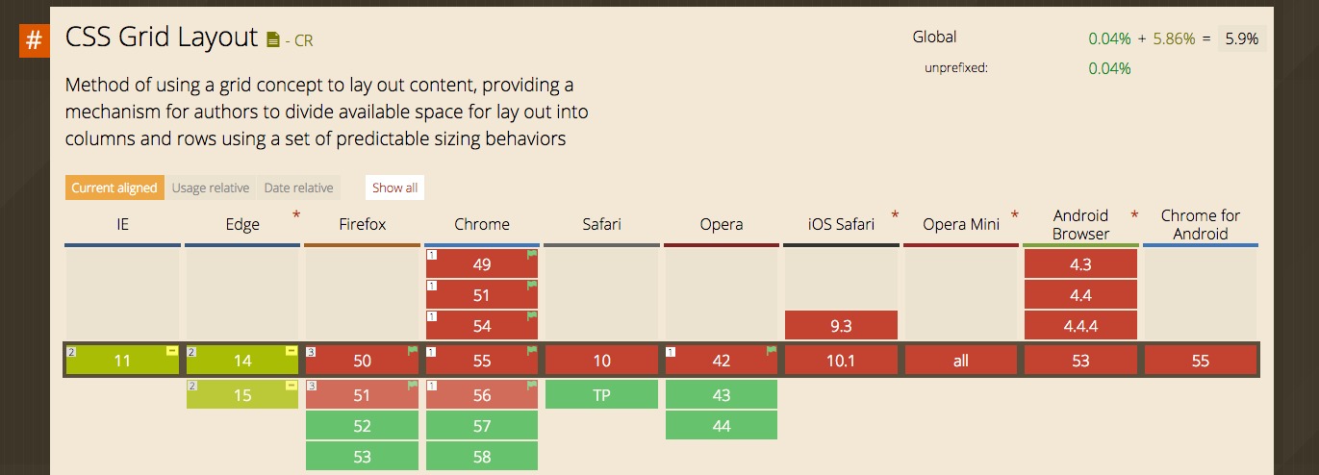The height and width of the screenshot is (475, 1319).
Task: Switch to Date relative view
Action: [x=298, y=187]
